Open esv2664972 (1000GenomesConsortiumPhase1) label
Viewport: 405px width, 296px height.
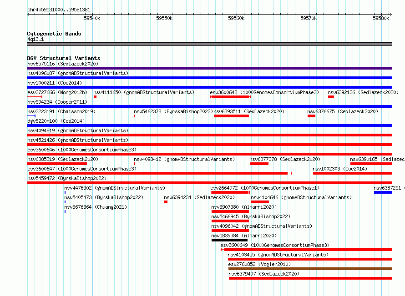pos(265,188)
